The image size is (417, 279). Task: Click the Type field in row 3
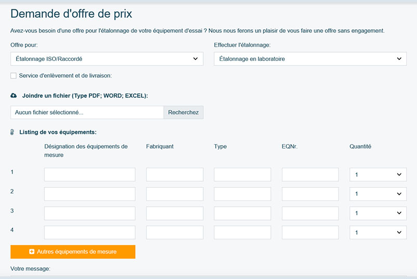pos(242,213)
